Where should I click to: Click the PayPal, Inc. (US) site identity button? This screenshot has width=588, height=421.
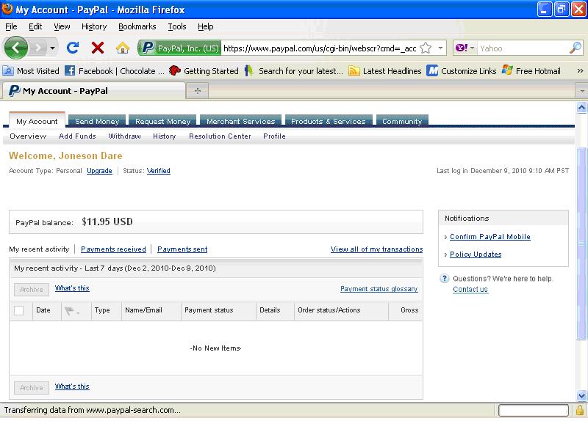click(179, 48)
